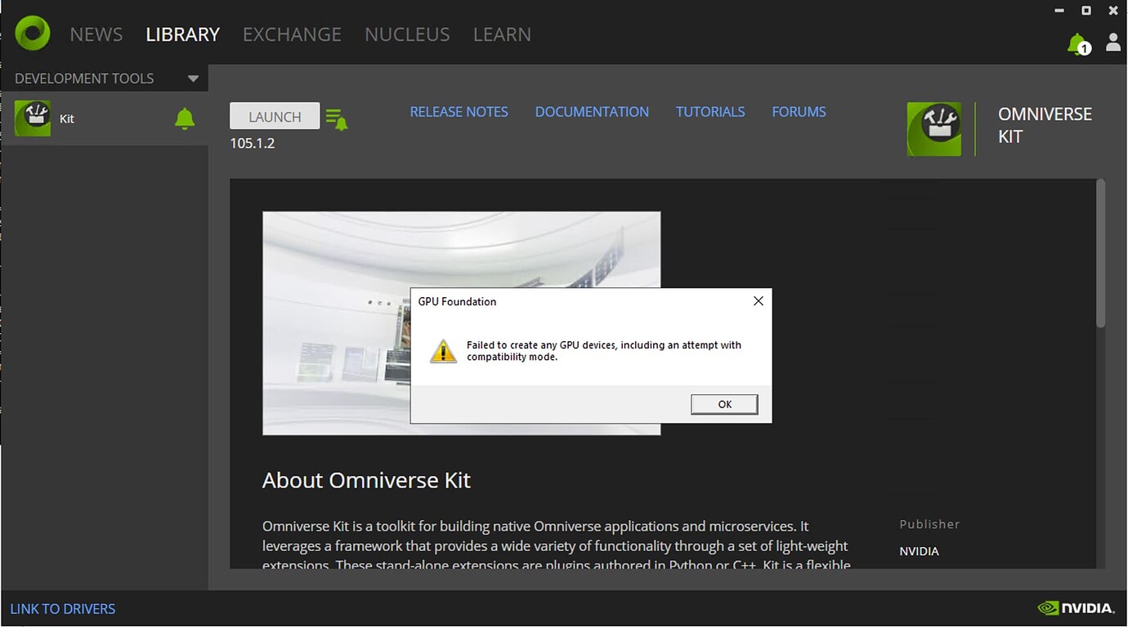Expand the DEVELOPMENT TOOLS dropdown
This screenshot has height=627, width=1128.
tap(193, 78)
